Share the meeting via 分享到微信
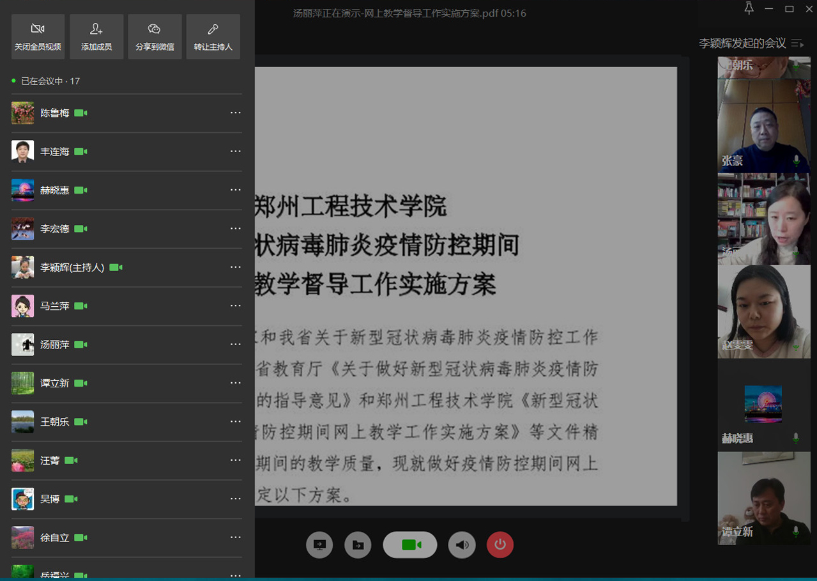 pyautogui.click(x=155, y=37)
